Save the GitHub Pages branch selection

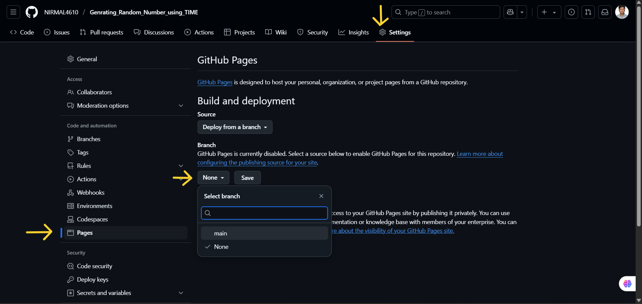click(x=247, y=178)
